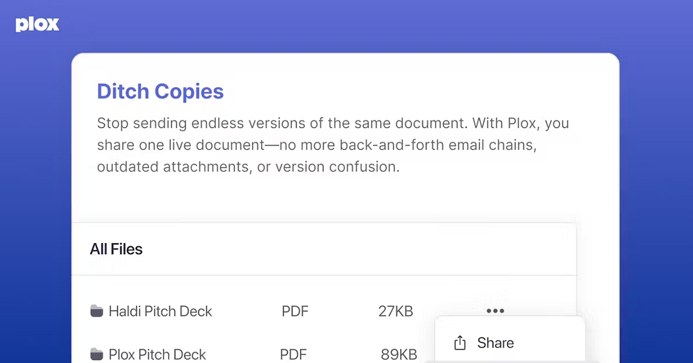Open the Haldi Pitch Deck file name
This screenshot has height=363, width=693.
[160, 312]
